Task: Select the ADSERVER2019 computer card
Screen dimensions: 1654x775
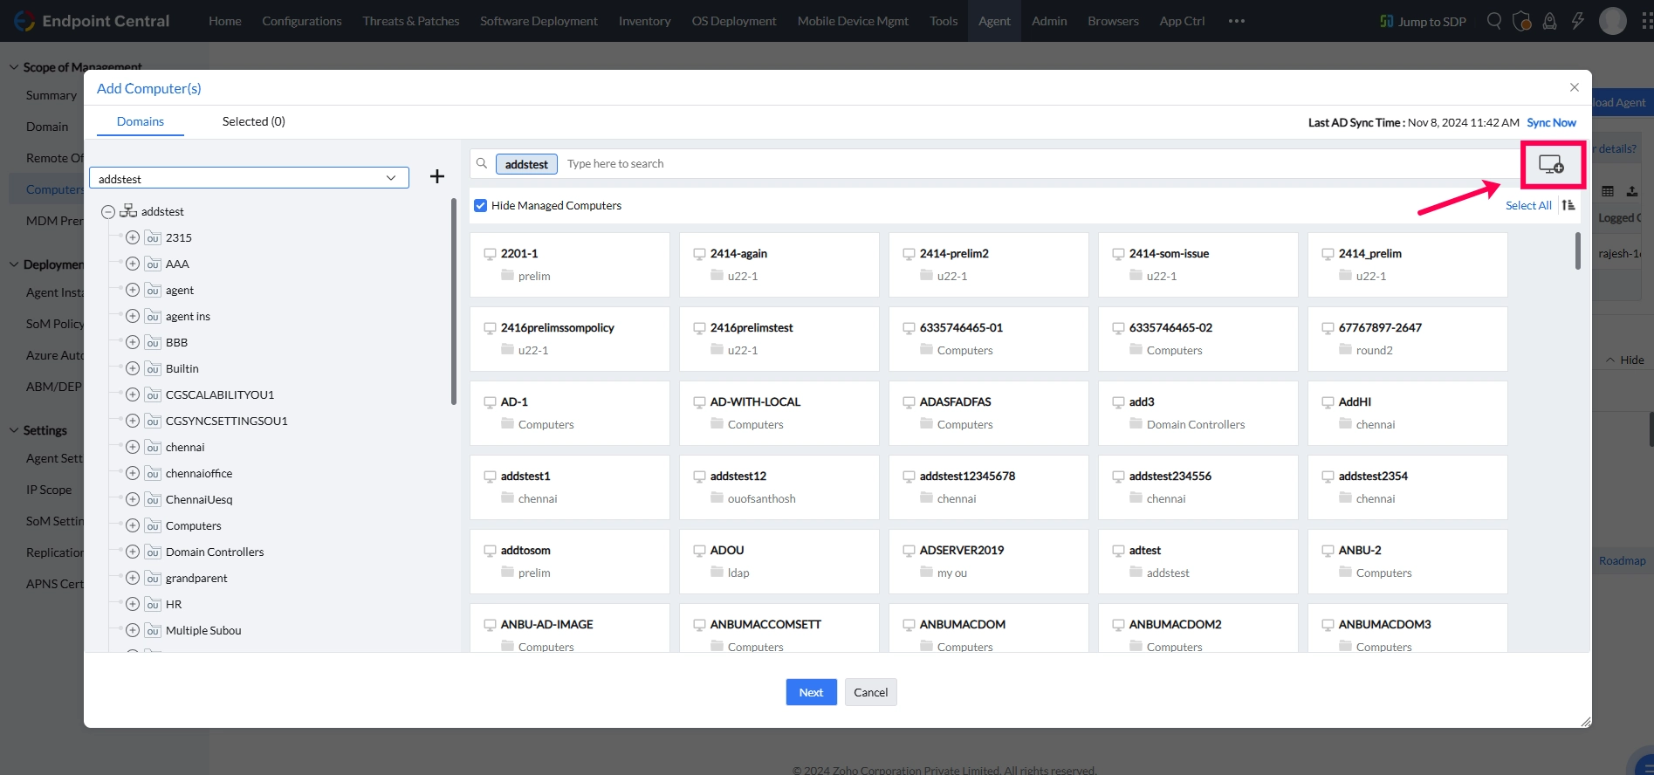Action: tap(989, 561)
